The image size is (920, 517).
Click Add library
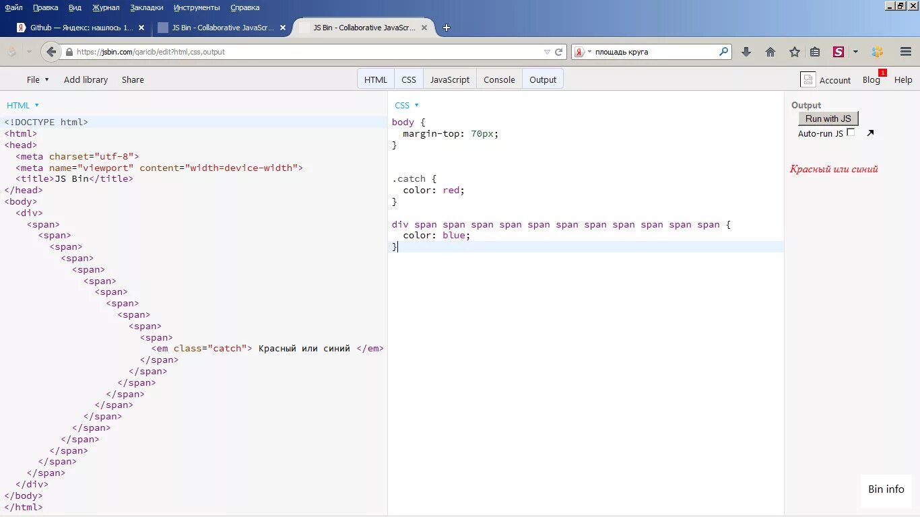click(x=86, y=79)
